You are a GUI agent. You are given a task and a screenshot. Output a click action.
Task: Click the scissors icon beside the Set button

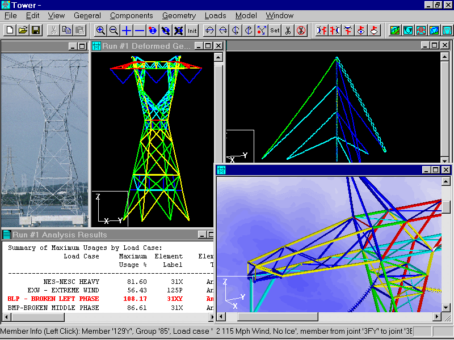(288, 30)
